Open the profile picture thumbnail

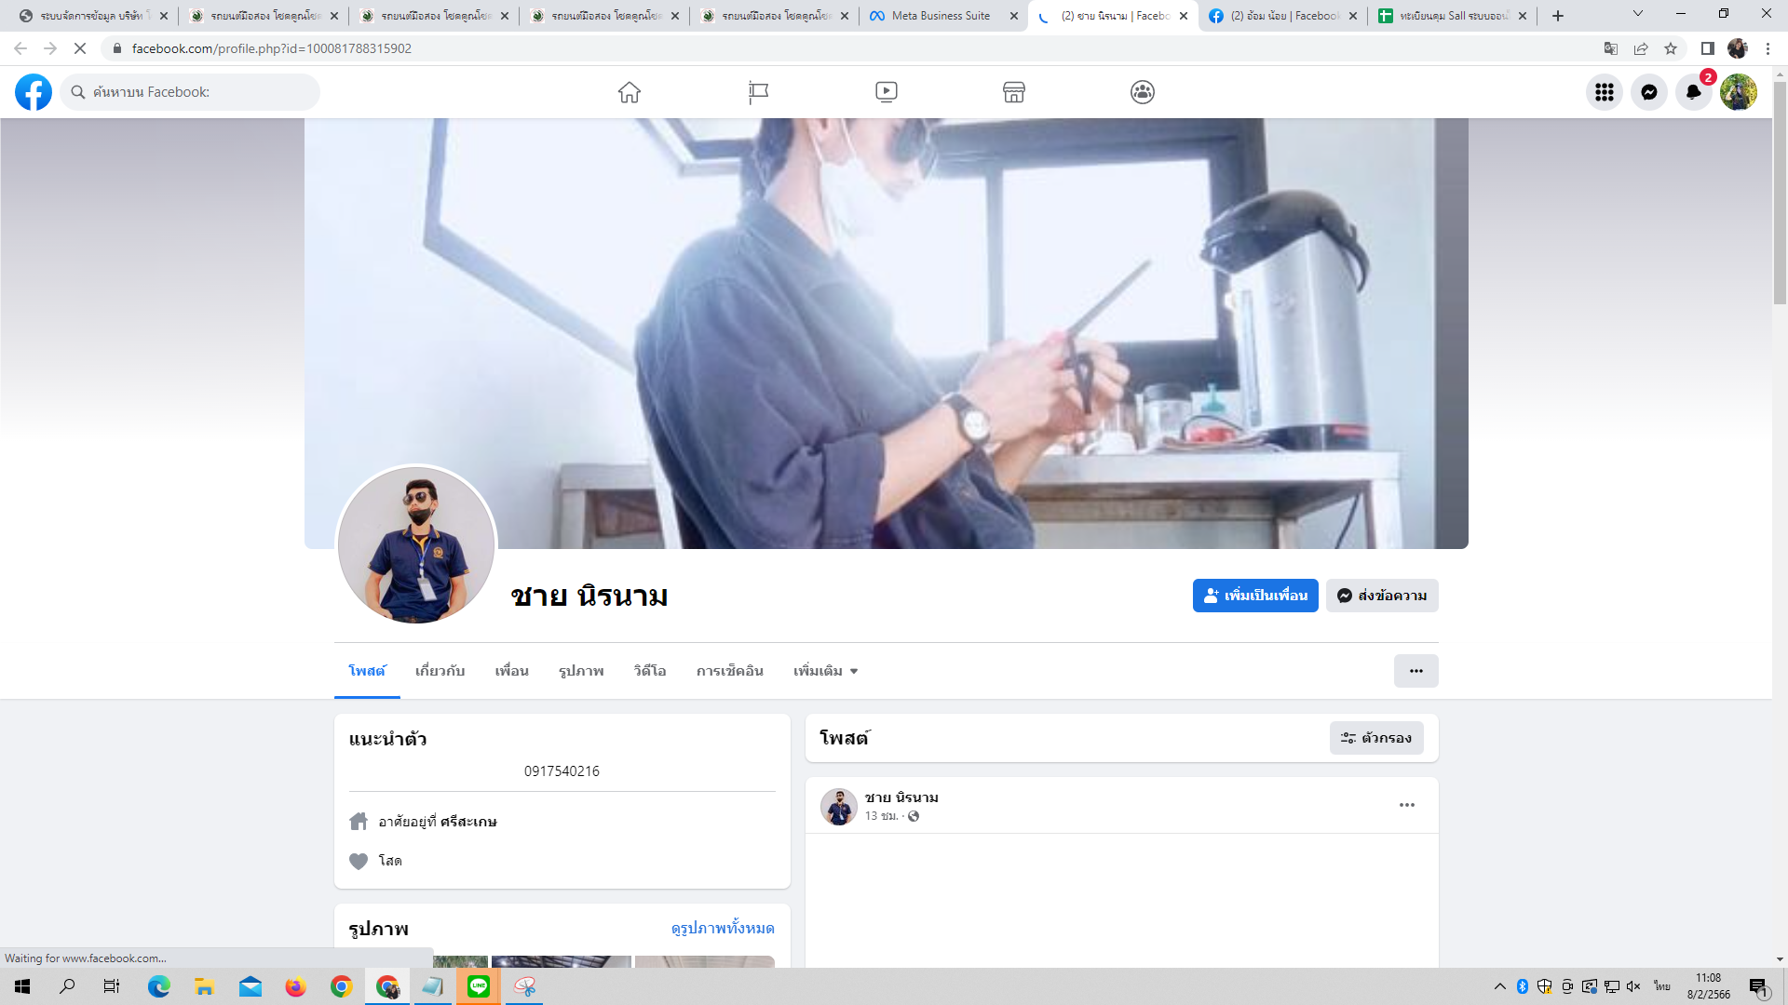416,545
